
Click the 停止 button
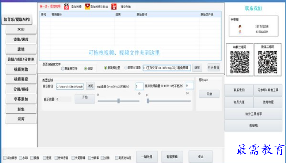point(201,157)
